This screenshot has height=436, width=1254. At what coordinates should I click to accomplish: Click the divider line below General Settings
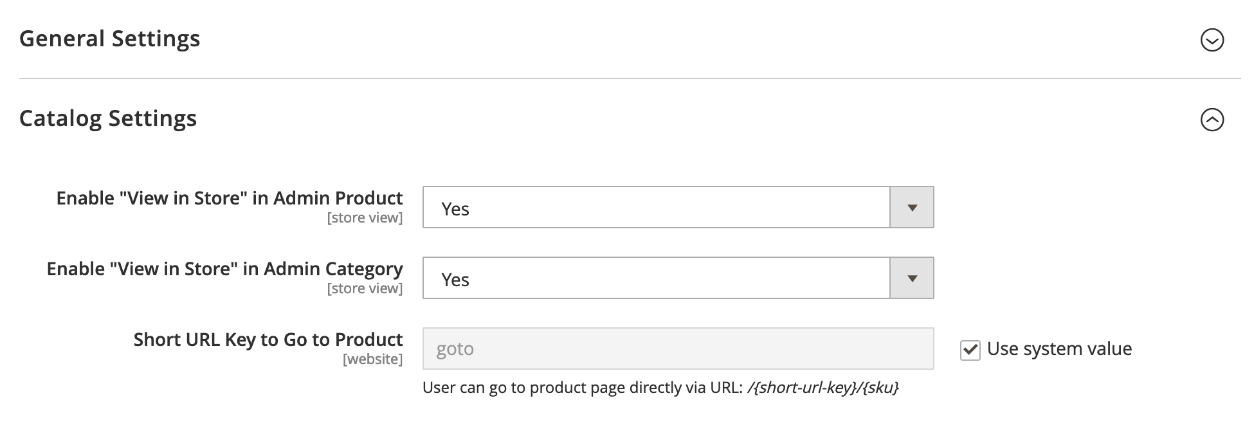[x=630, y=78]
